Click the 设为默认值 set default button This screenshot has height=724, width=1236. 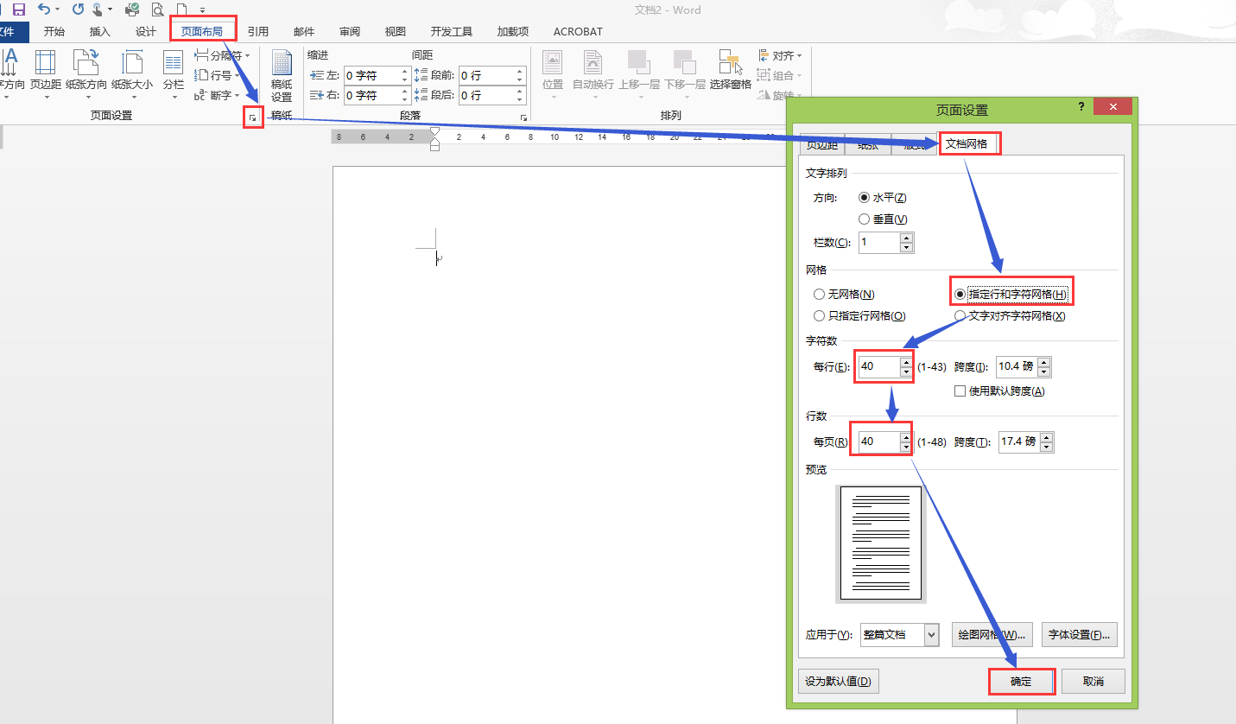838,681
